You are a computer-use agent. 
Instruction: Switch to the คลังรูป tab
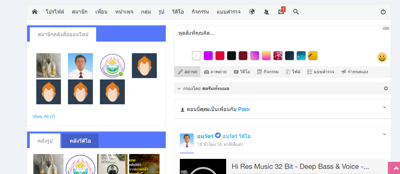[x=45, y=141]
